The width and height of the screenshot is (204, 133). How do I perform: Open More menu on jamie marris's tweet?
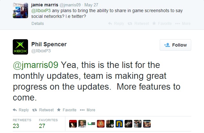[183, 24]
